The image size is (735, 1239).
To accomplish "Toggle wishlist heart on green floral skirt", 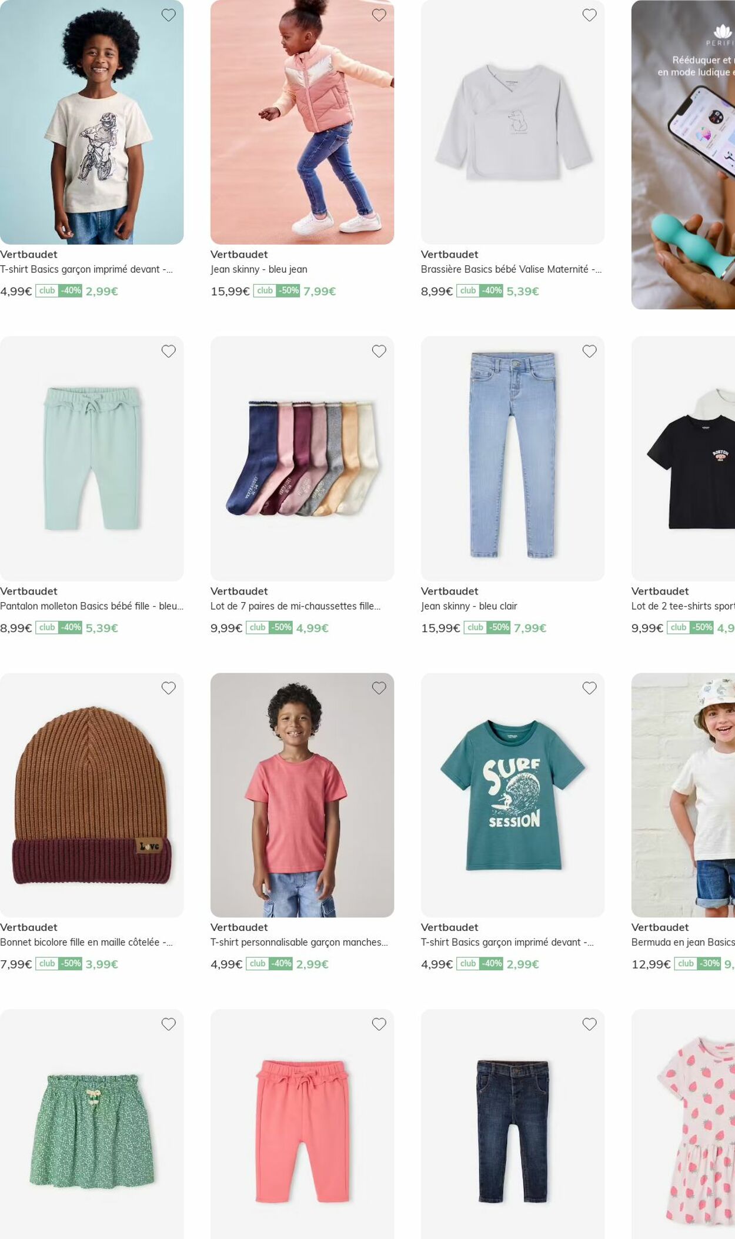I will pos(169,1024).
